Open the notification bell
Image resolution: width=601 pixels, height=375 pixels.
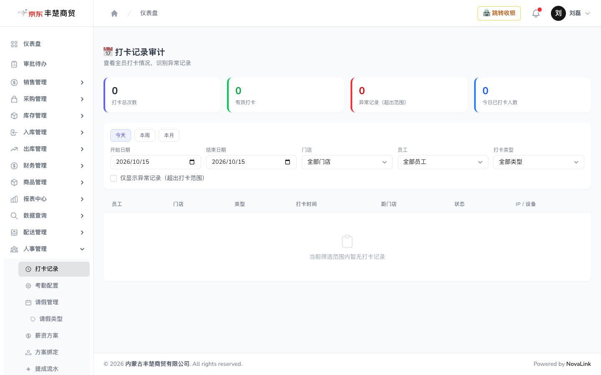click(536, 13)
